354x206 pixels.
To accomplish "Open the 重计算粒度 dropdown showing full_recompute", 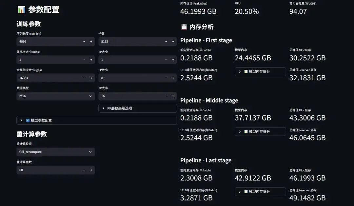I will click(x=55, y=152).
